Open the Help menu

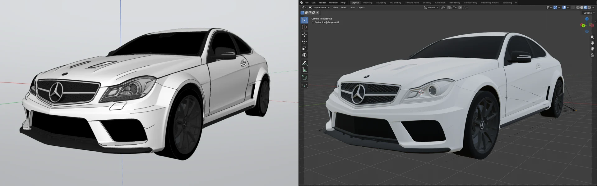click(x=343, y=2)
